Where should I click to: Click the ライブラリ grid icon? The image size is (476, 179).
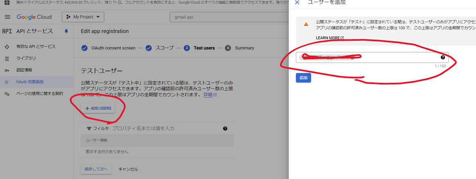[7, 58]
